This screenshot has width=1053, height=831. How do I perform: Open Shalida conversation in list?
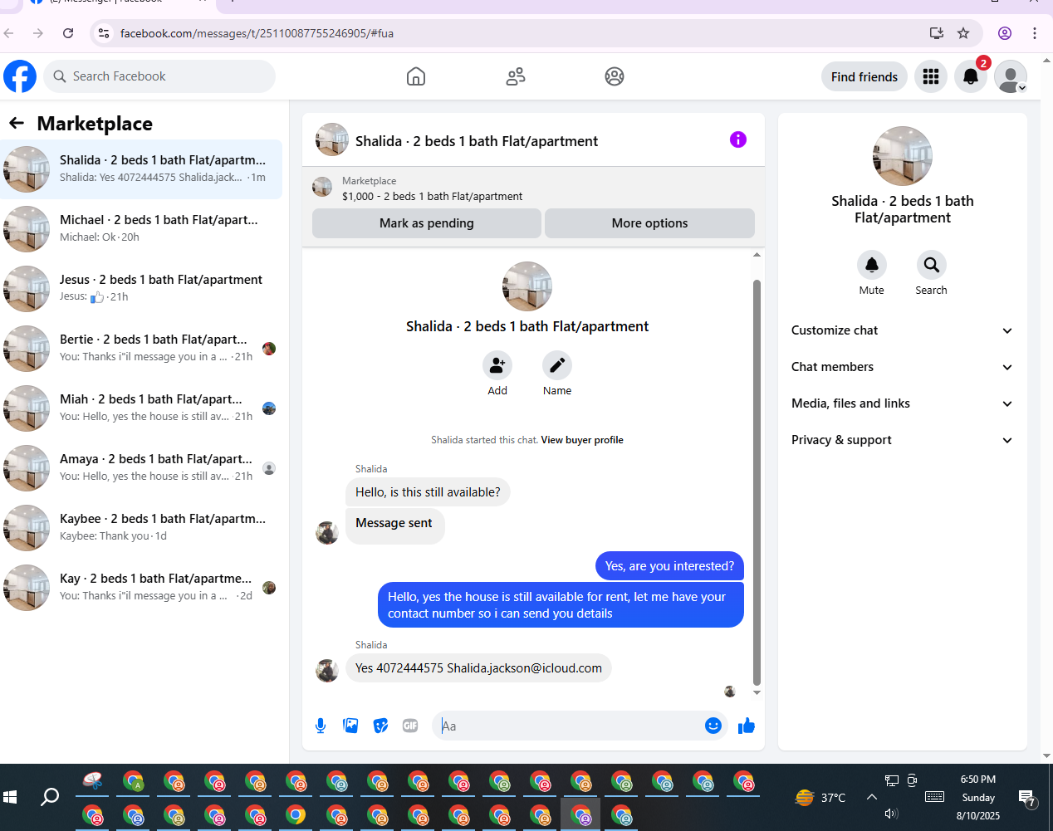[x=141, y=169]
